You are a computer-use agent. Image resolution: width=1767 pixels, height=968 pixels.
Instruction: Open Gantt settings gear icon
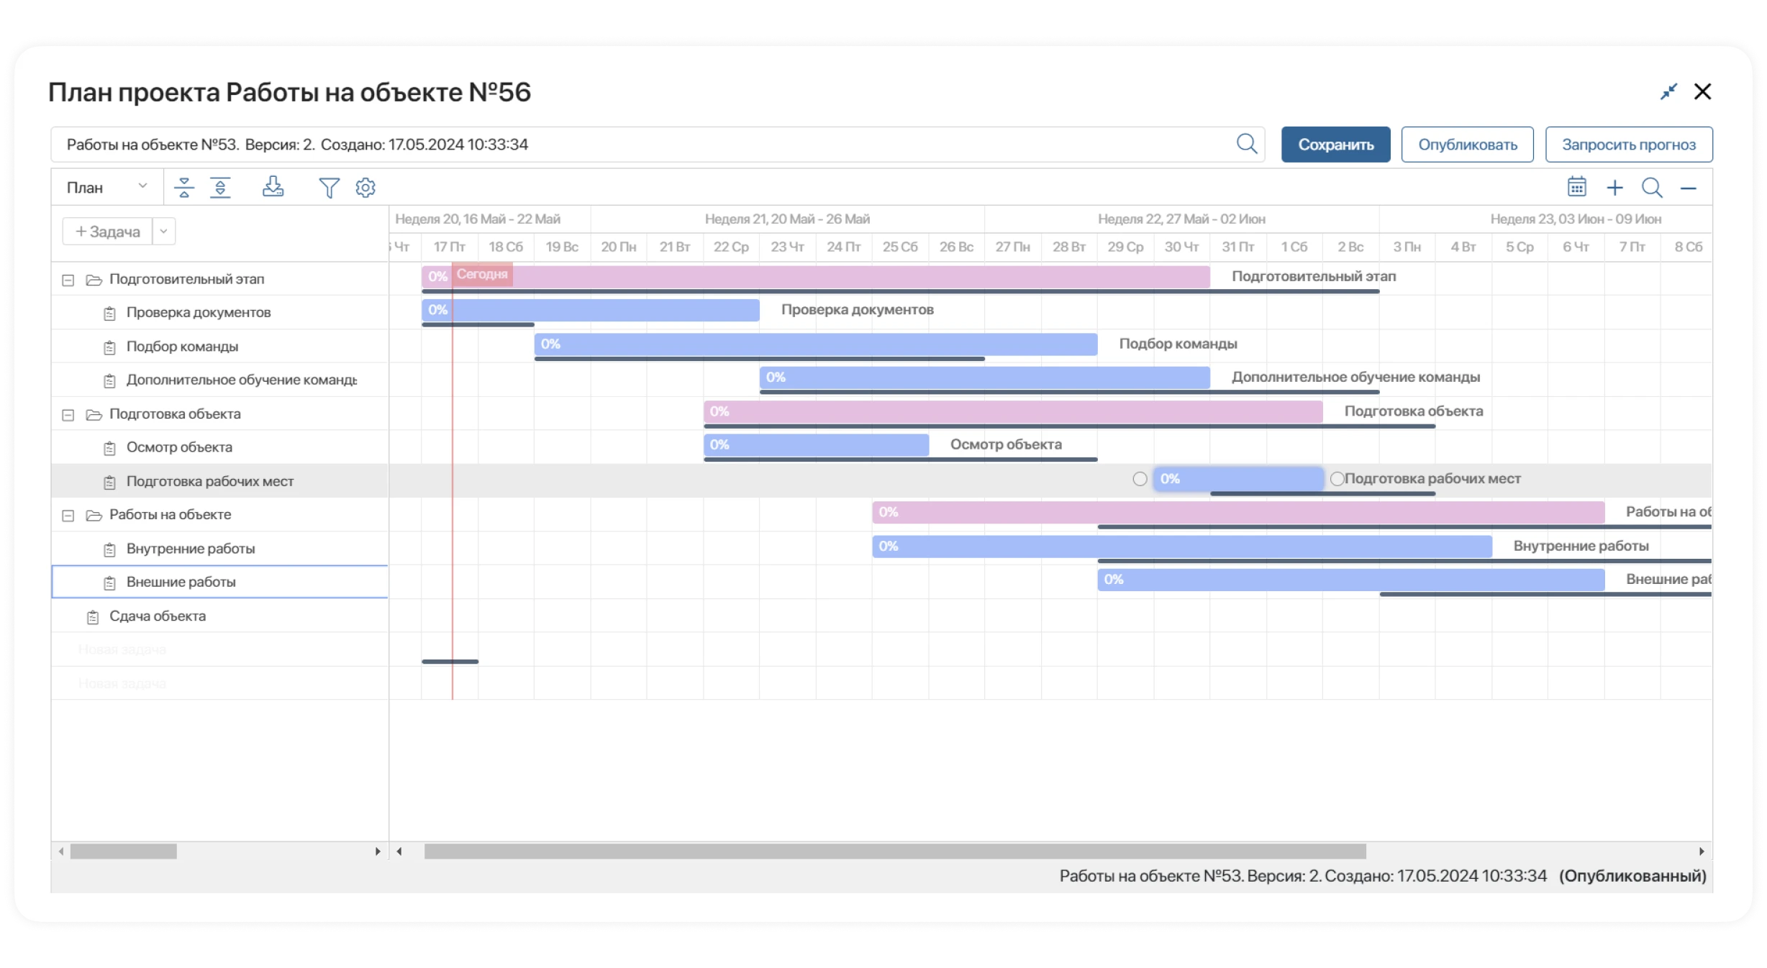365,188
